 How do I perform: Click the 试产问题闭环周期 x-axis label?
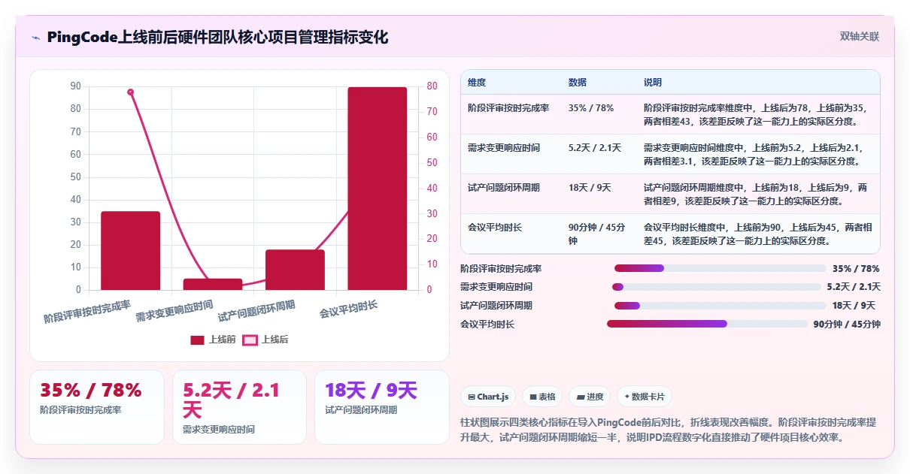tap(256, 312)
